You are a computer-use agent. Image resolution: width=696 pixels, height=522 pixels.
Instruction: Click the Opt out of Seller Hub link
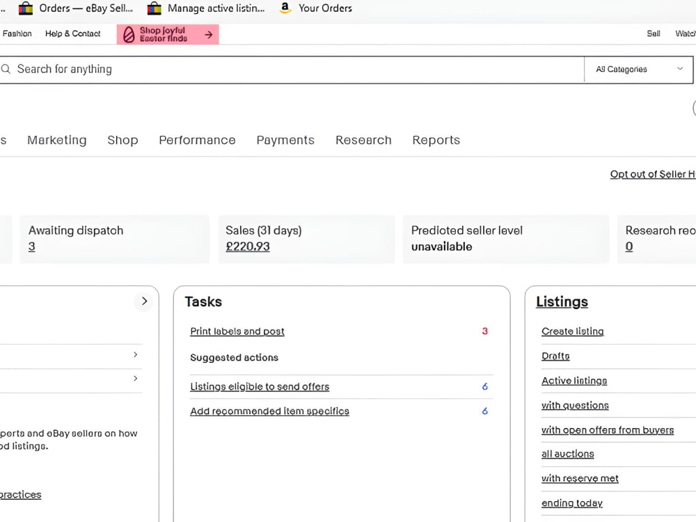653,174
